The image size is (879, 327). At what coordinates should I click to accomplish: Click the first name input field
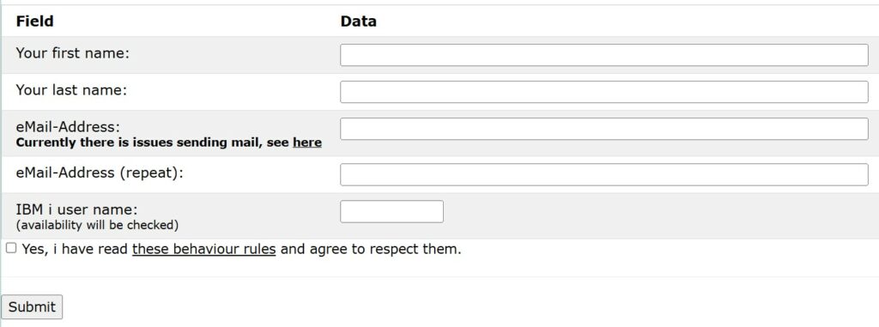[603, 55]
